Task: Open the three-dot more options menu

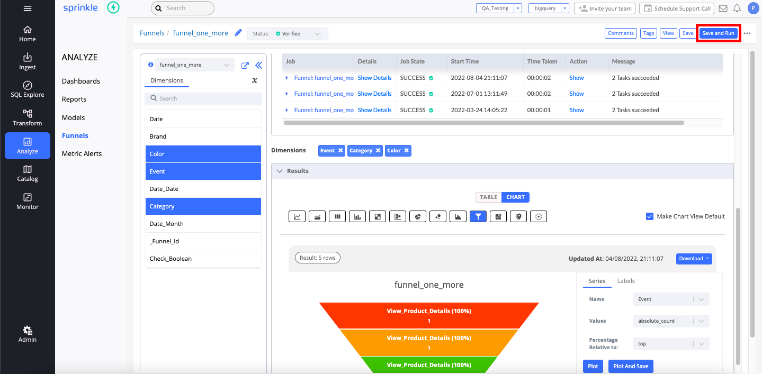Action: pyautogui.click(x=747, y=33)
